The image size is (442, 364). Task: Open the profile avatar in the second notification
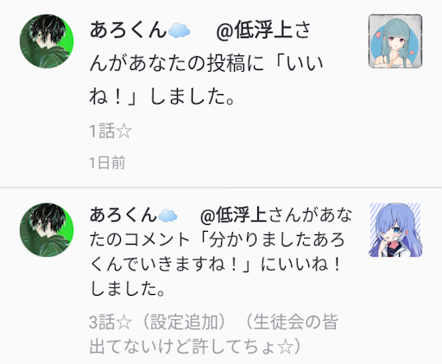pyautogui.click(x=47, y=230)
